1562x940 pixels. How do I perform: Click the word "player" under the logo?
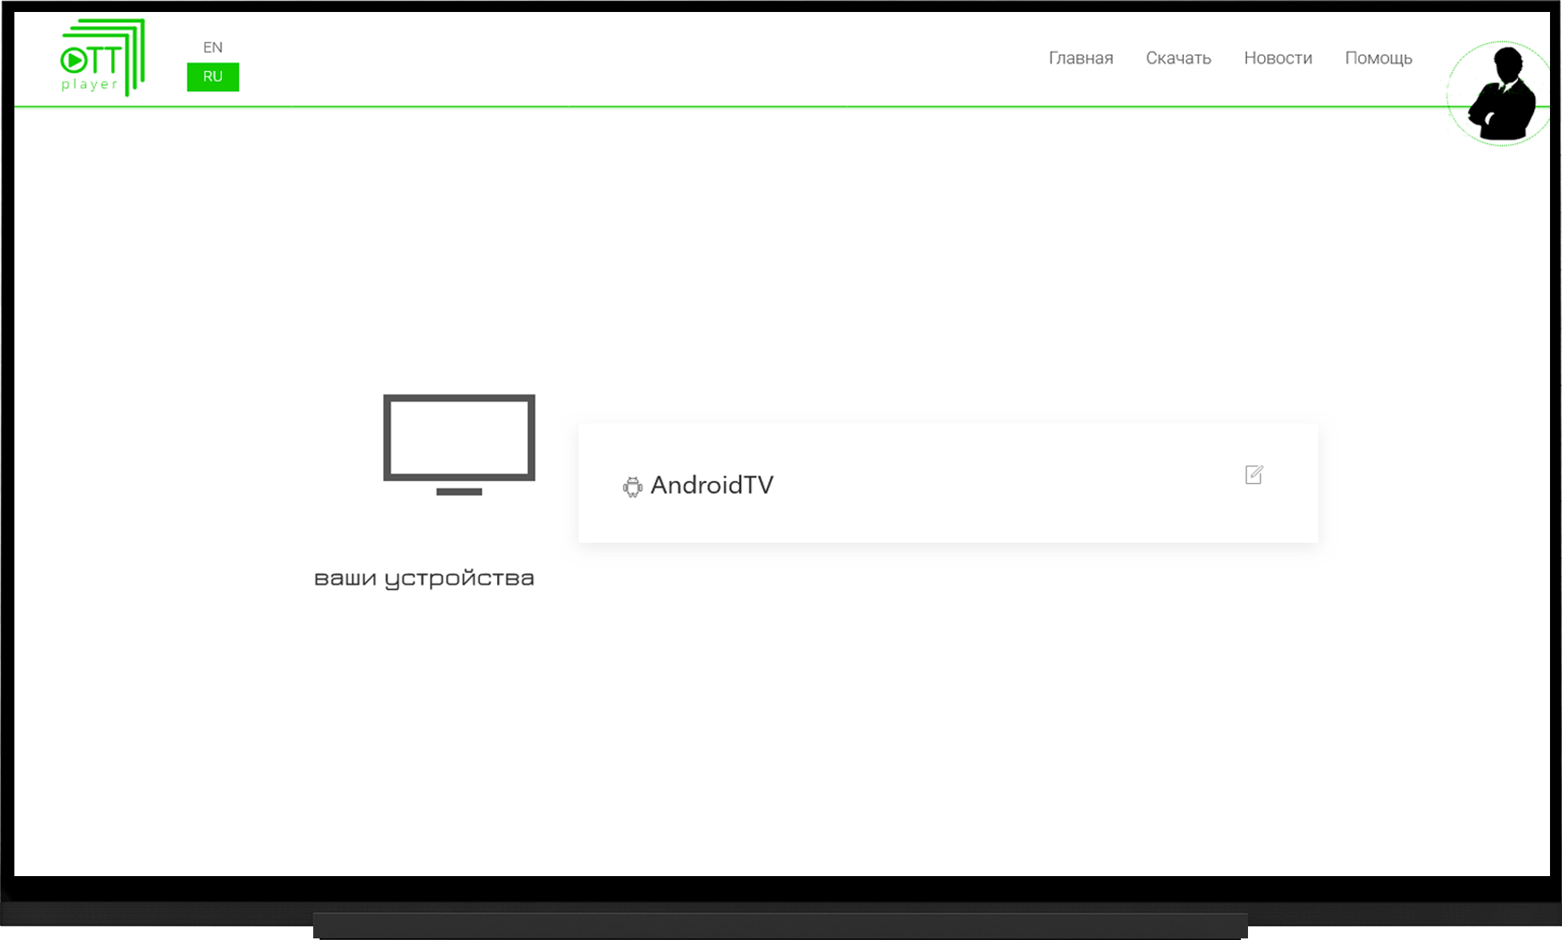89,85
